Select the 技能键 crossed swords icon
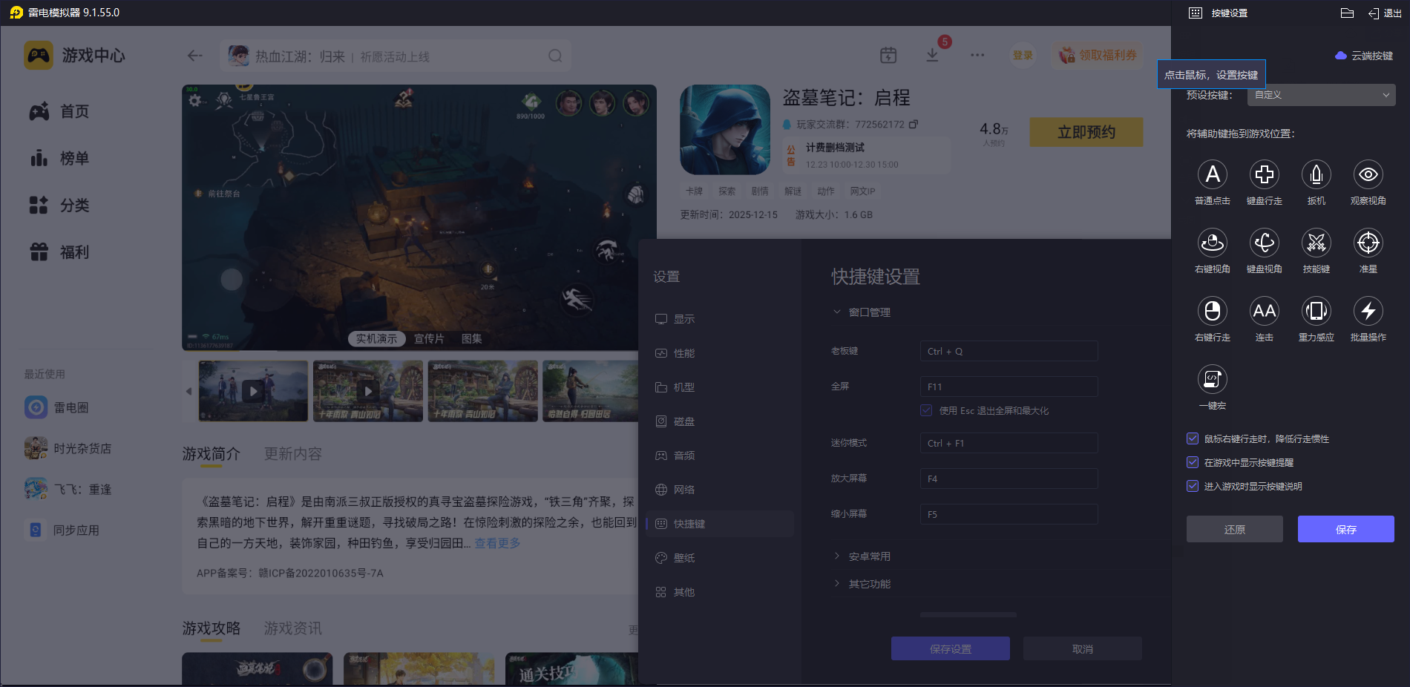 click(x=1316, y=243)
